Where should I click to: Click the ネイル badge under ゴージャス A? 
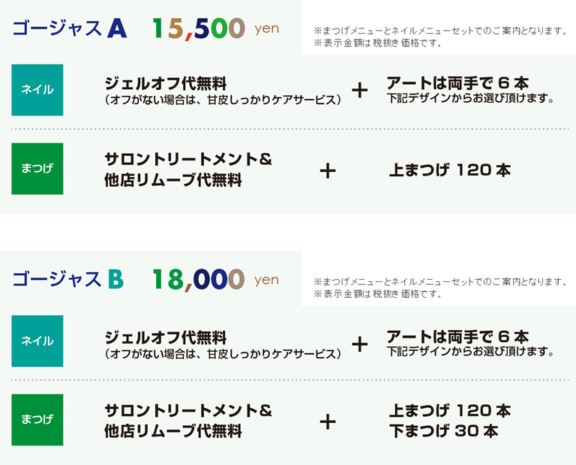click(x=37, y=90)
